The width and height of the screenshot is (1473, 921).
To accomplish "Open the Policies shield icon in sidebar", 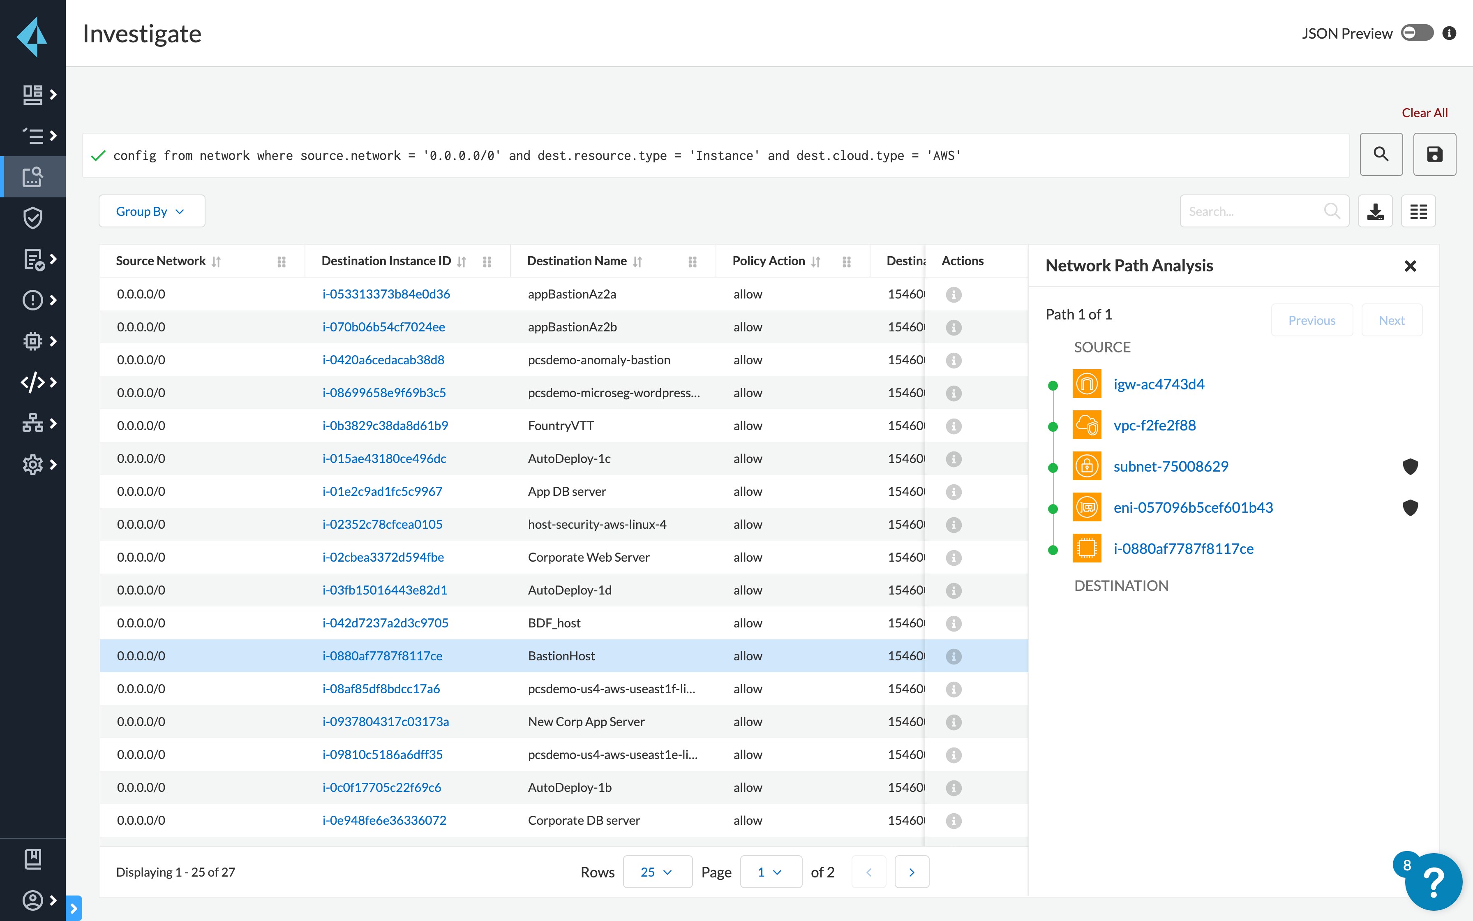I will (33, 218).
